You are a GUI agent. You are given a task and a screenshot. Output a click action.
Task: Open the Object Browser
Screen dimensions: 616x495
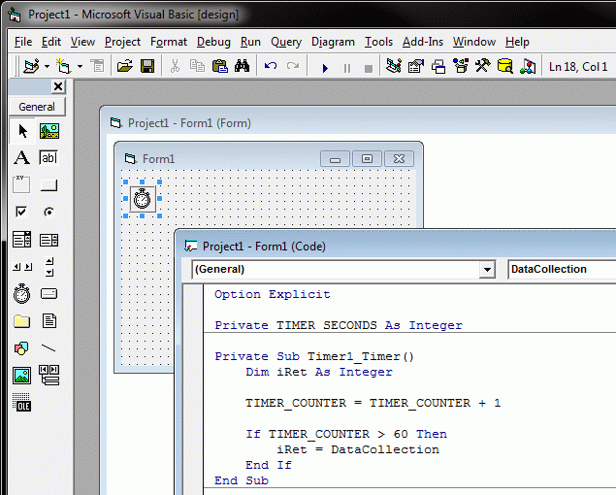tap(461, 66)
